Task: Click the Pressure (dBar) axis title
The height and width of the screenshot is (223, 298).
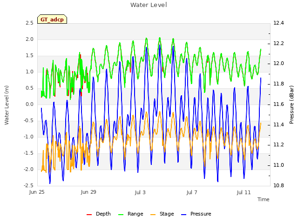Action: (x=291, y=105)
